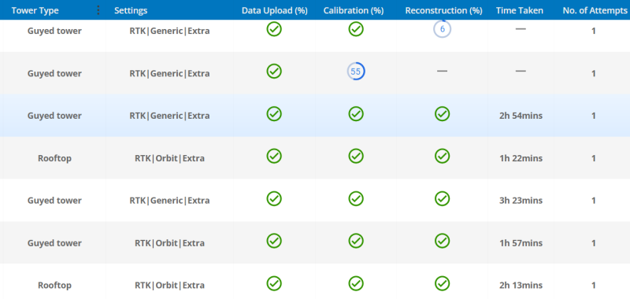Click the '1h 22mins' time cell
This screenshot has height=299, width=630.
(x=521, y=158)
